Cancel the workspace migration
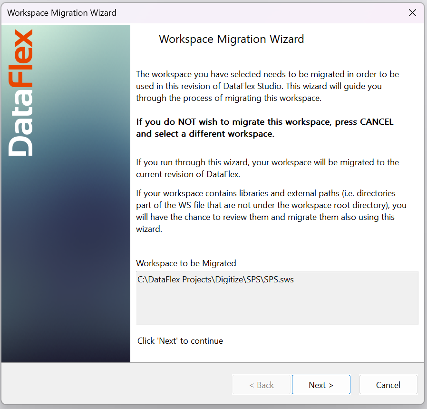Viewport: 427px width, 409px height. point(388,384)
